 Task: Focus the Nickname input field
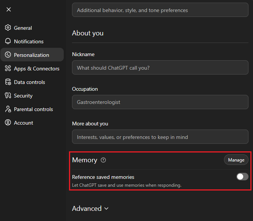(x=160, y=67)
